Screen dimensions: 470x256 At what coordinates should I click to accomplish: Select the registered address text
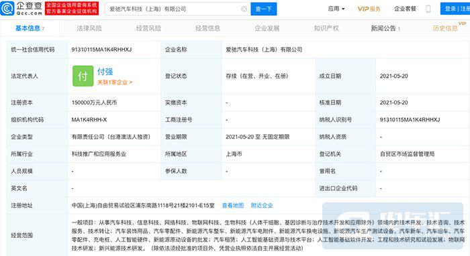click(143, 206)
